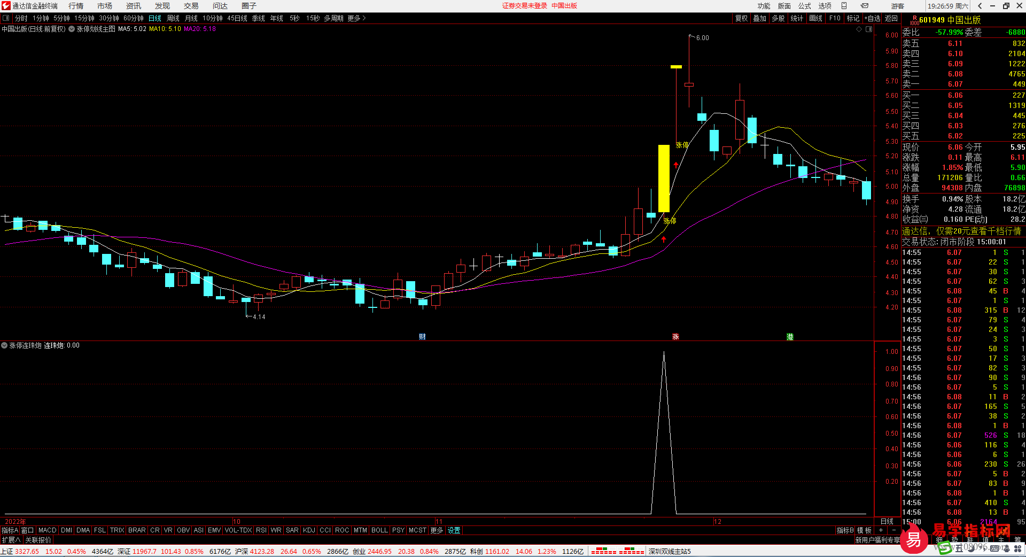Image resolution: width=1026 pixels, height=557 pixels.
Task: Open the 公式 menu
Action: click(805, 6)
